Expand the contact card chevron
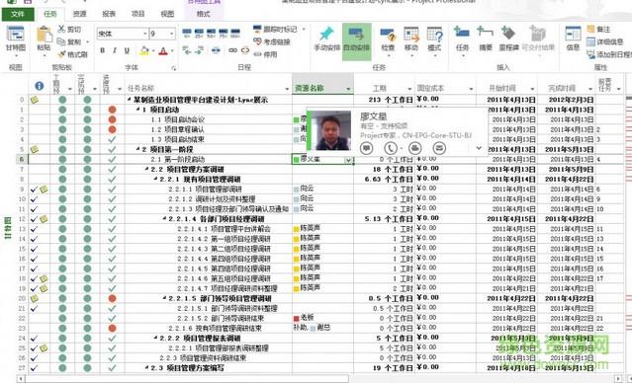Image resolution: width=632 pixels, height=383 pixels. 479,148
